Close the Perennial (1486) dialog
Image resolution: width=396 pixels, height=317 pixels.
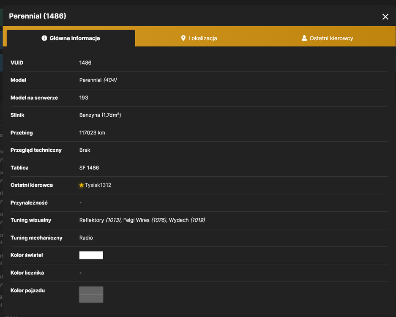pos(385,16)
